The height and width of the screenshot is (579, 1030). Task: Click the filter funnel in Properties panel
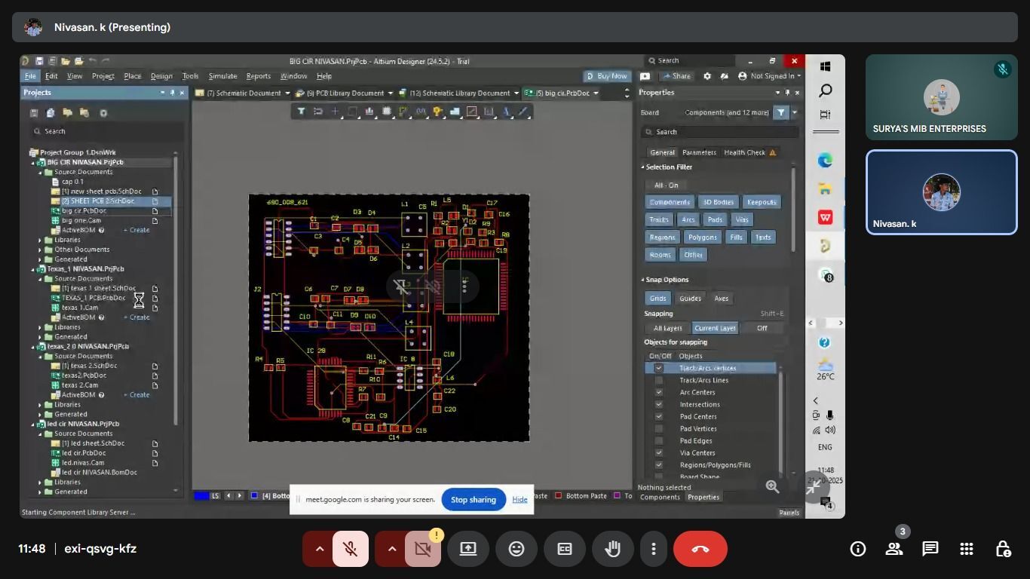pyautogui.click(x=780, y=112)
